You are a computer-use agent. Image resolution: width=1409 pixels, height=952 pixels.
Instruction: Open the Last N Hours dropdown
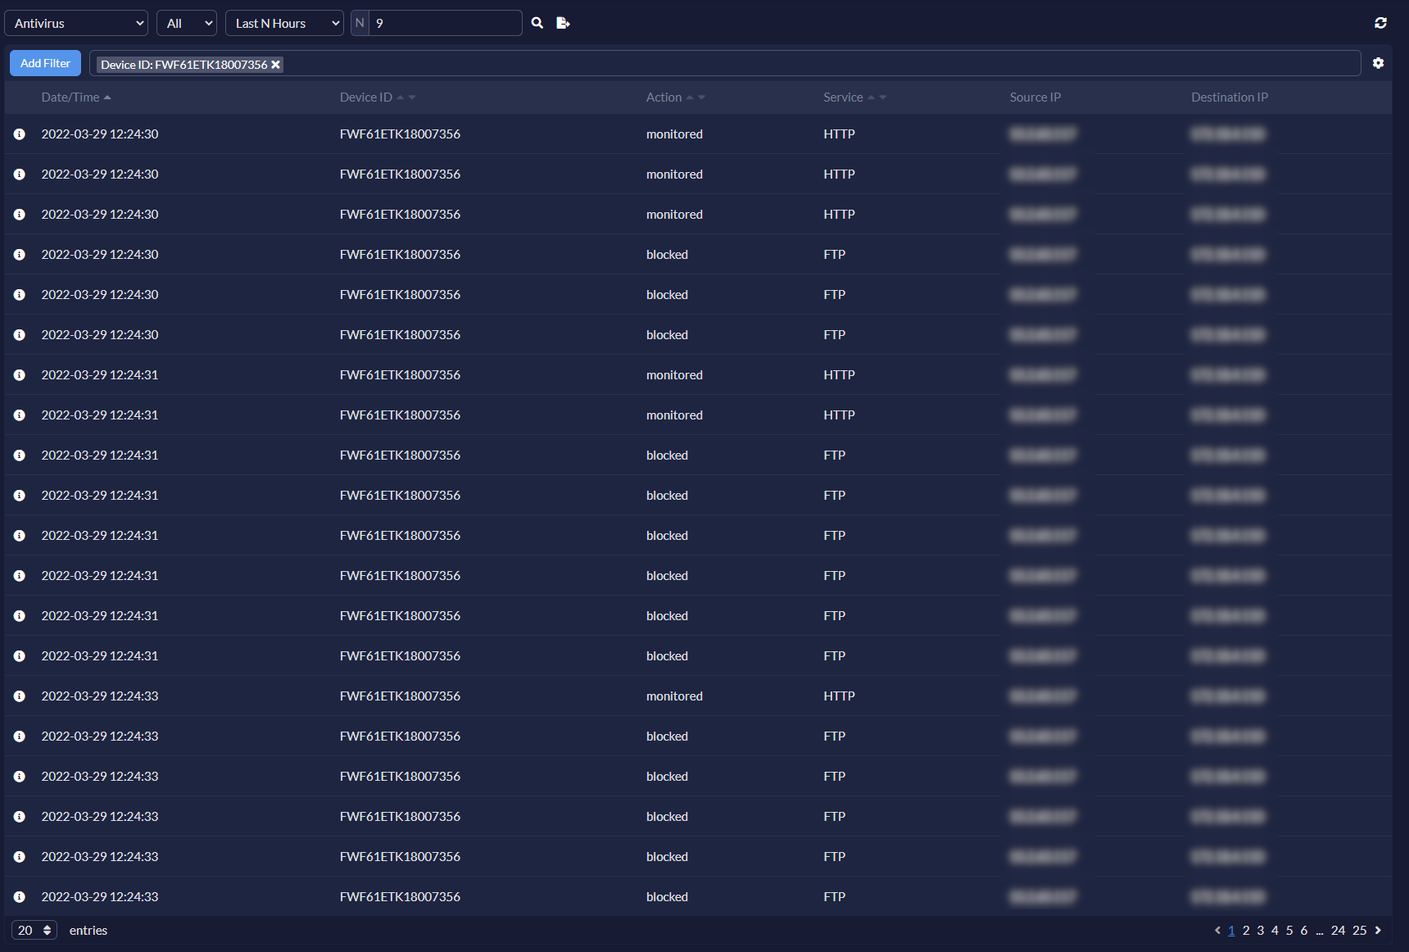tap(284, 23)
